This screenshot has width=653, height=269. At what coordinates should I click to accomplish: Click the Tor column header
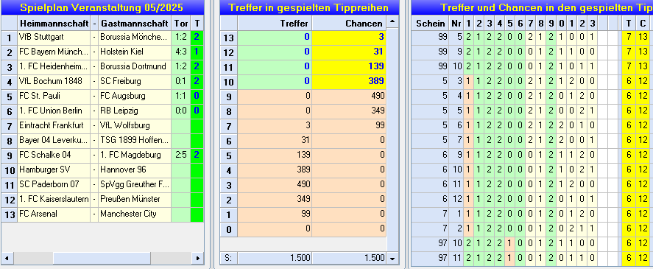pos(181,23)
